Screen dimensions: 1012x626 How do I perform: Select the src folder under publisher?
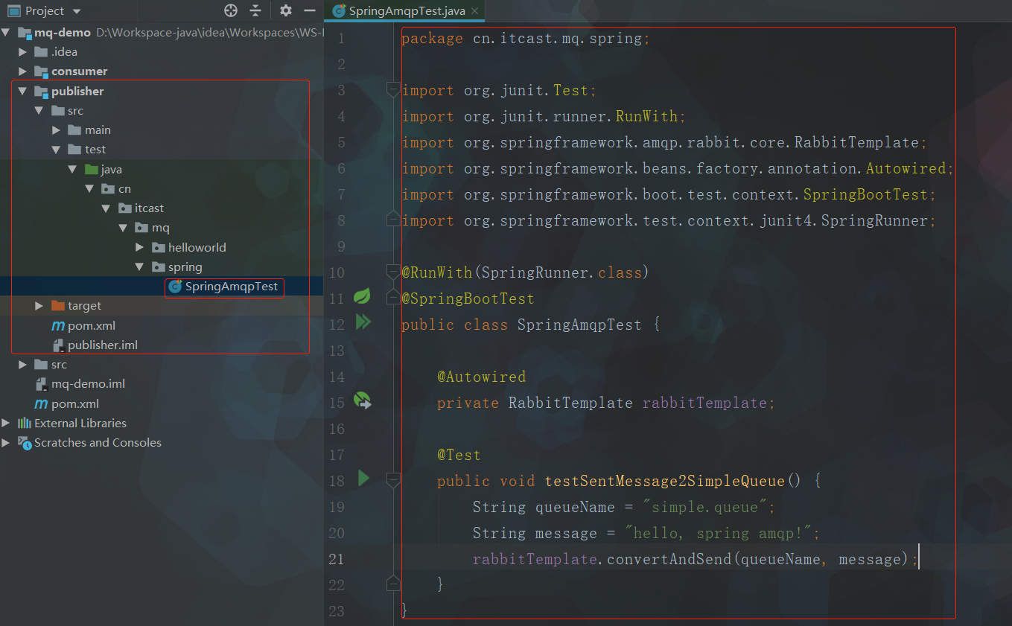(x=75, y=110)
